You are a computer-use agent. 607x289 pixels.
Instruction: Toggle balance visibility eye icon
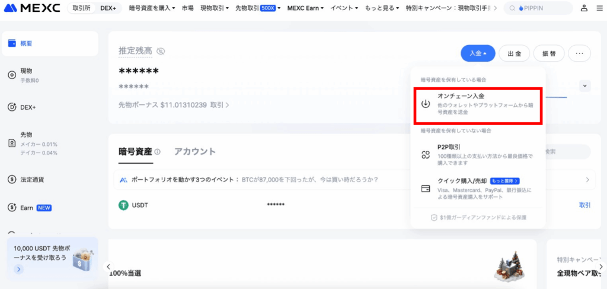pyautogui.click(x=161, y=51)
